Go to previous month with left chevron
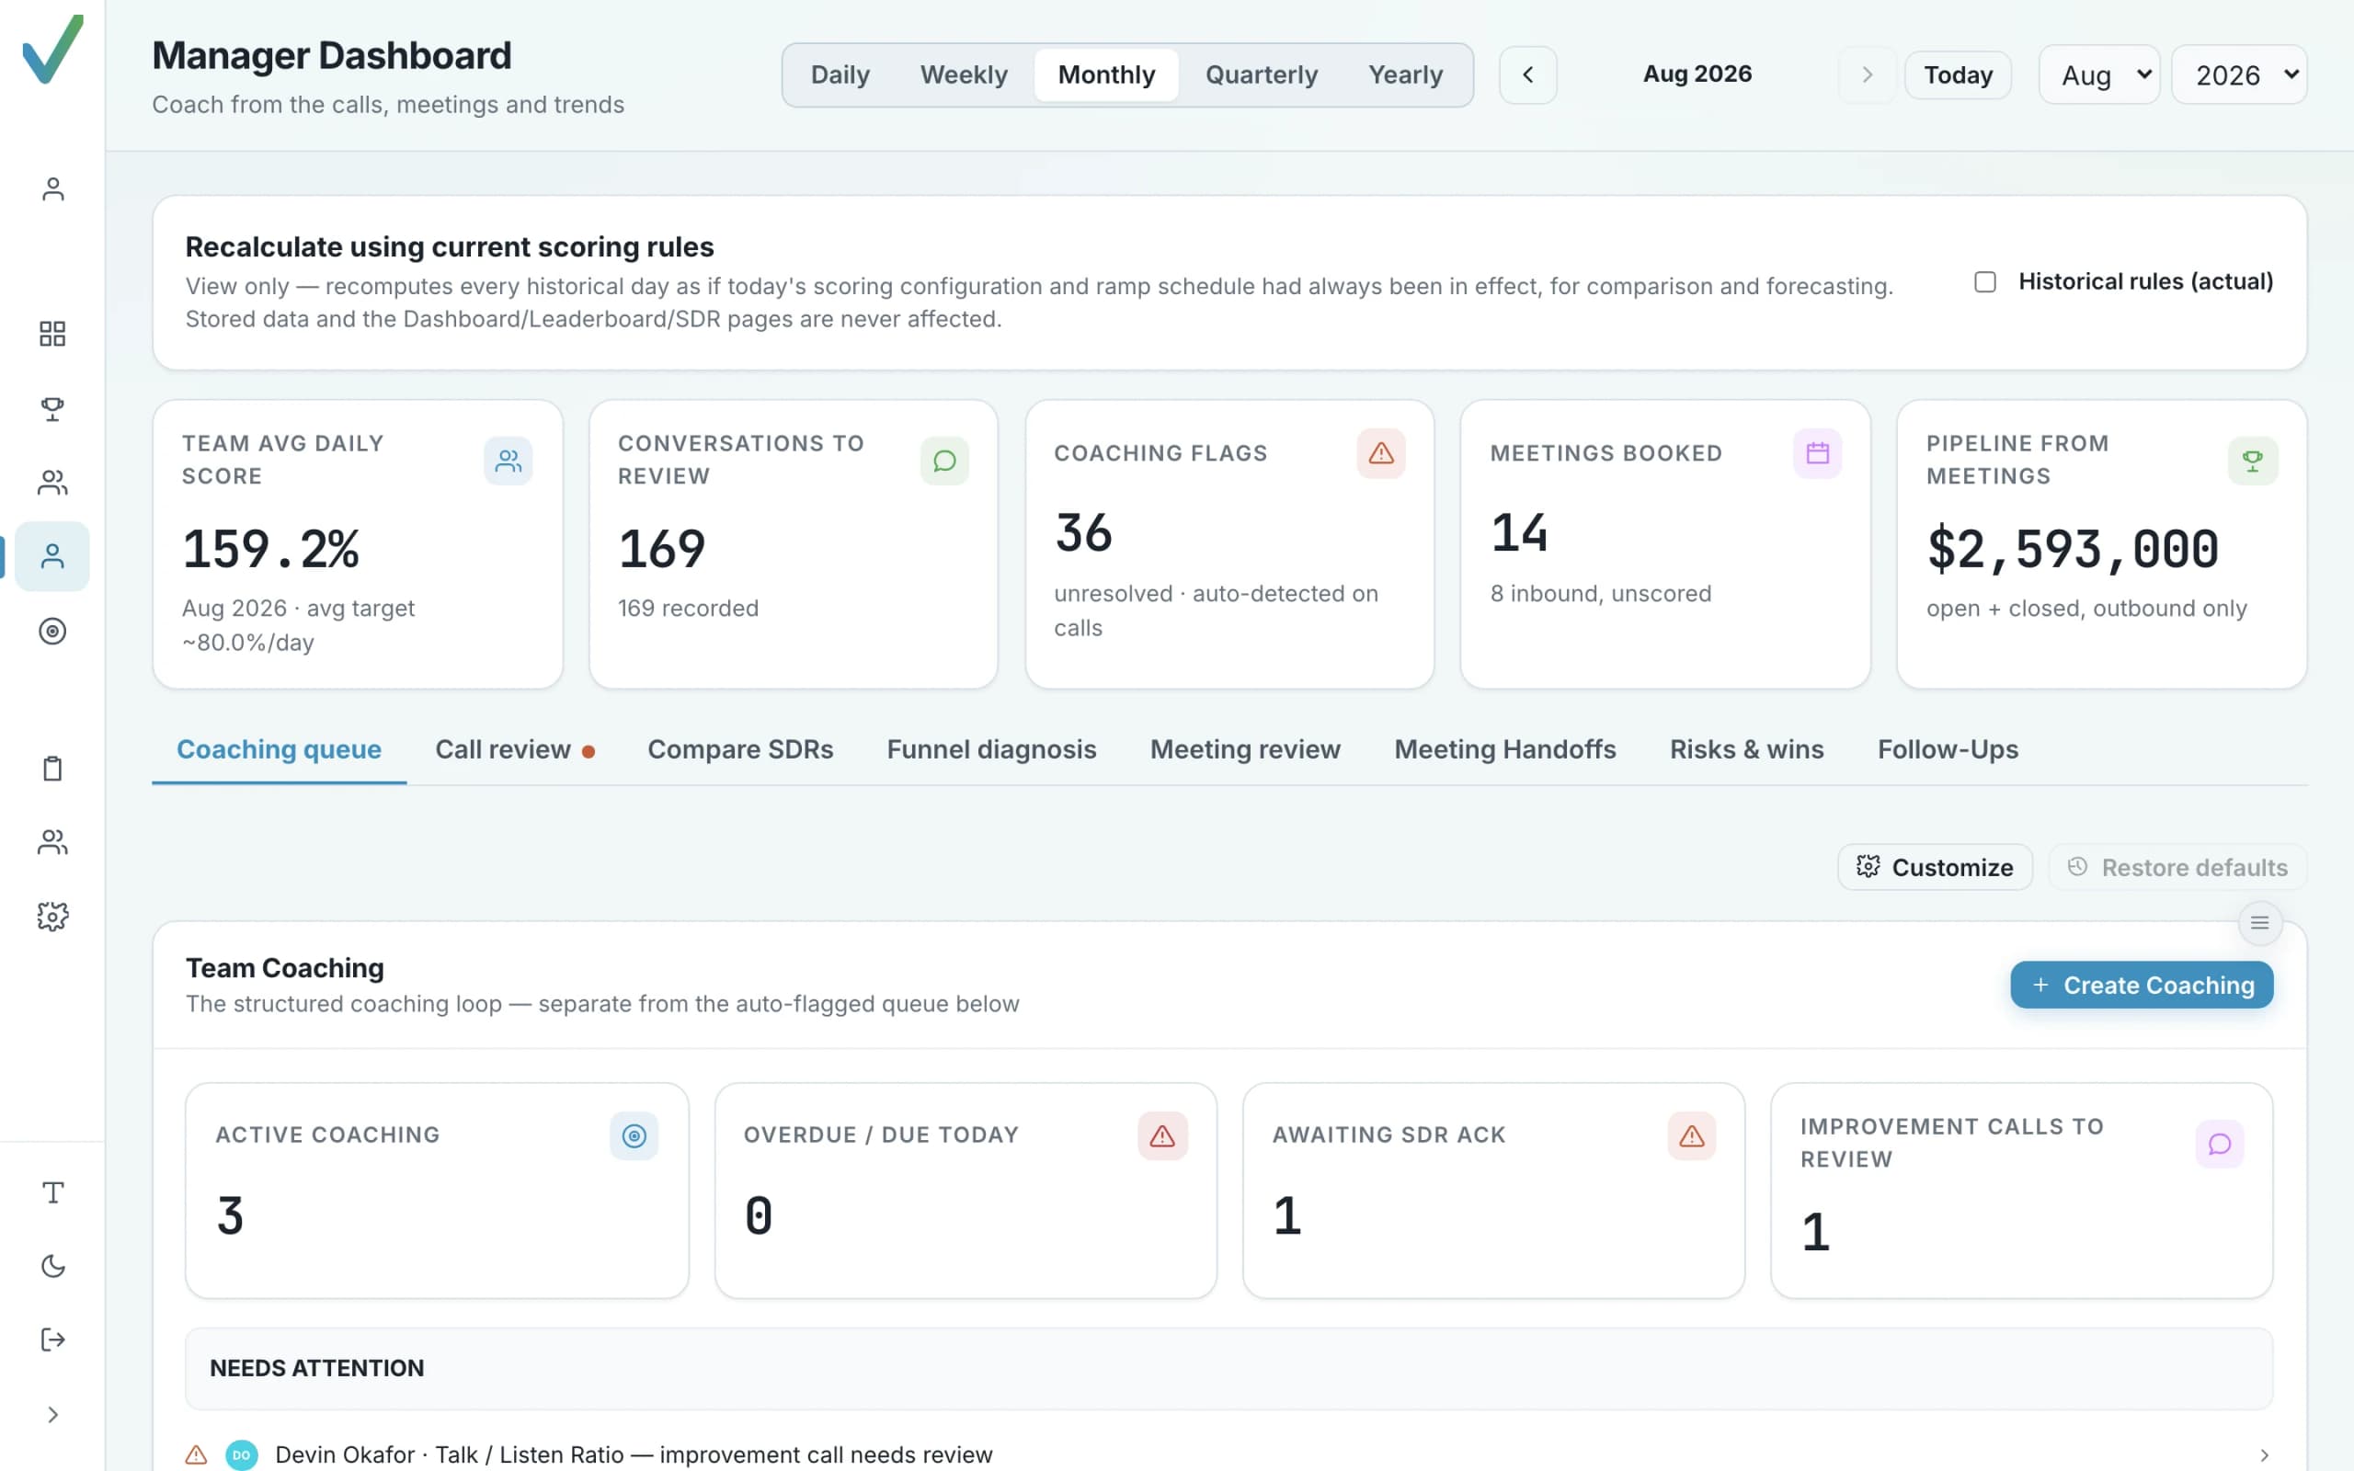 point(1527,74)
